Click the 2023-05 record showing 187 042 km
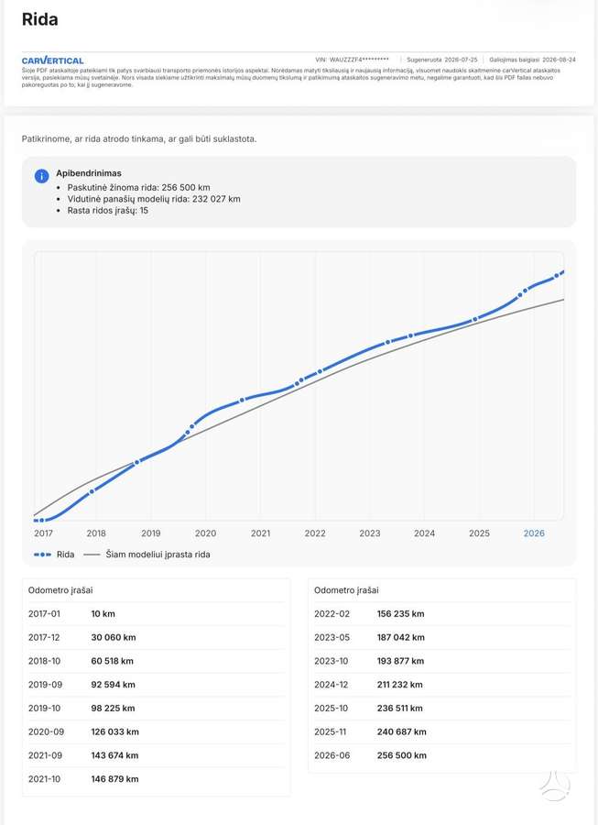The height and width of the screenshot is (825, 598). pos(442,638)
